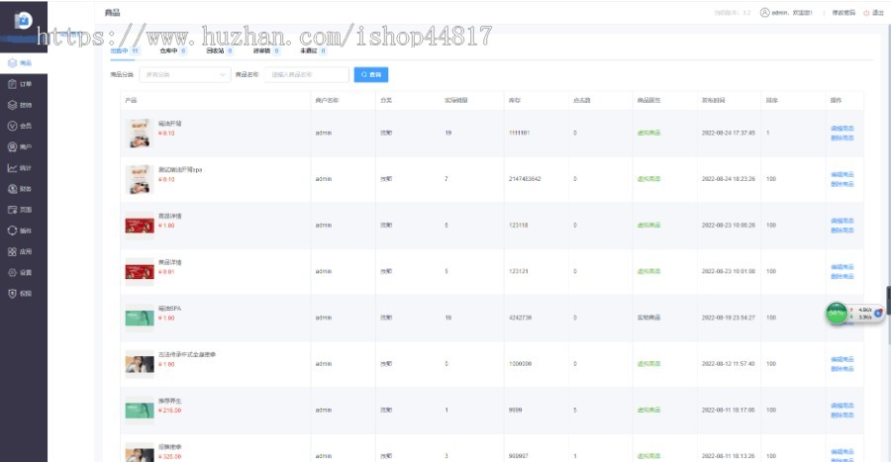Click red thumbnail of the ¥0.01 product
Viewport: 891px width, 462px height.
140,271
